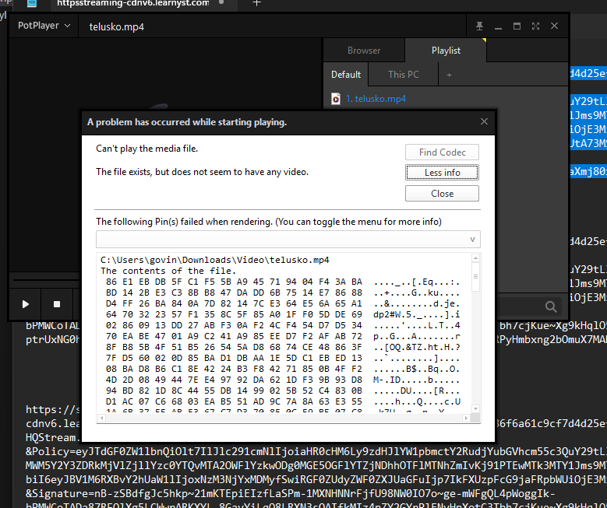Select playlist entry 1. telusko.mp4
The width and height of the screenshot is (607, 508).
pos(376,99)
